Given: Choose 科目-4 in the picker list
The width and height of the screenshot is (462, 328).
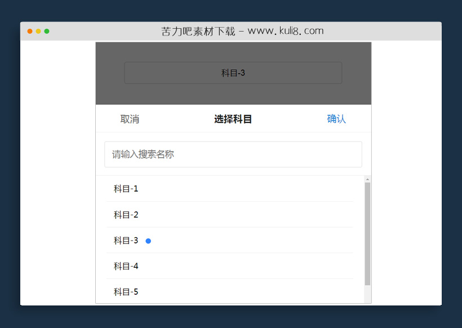Looking at the screenshot, I should tap(125, 266).
